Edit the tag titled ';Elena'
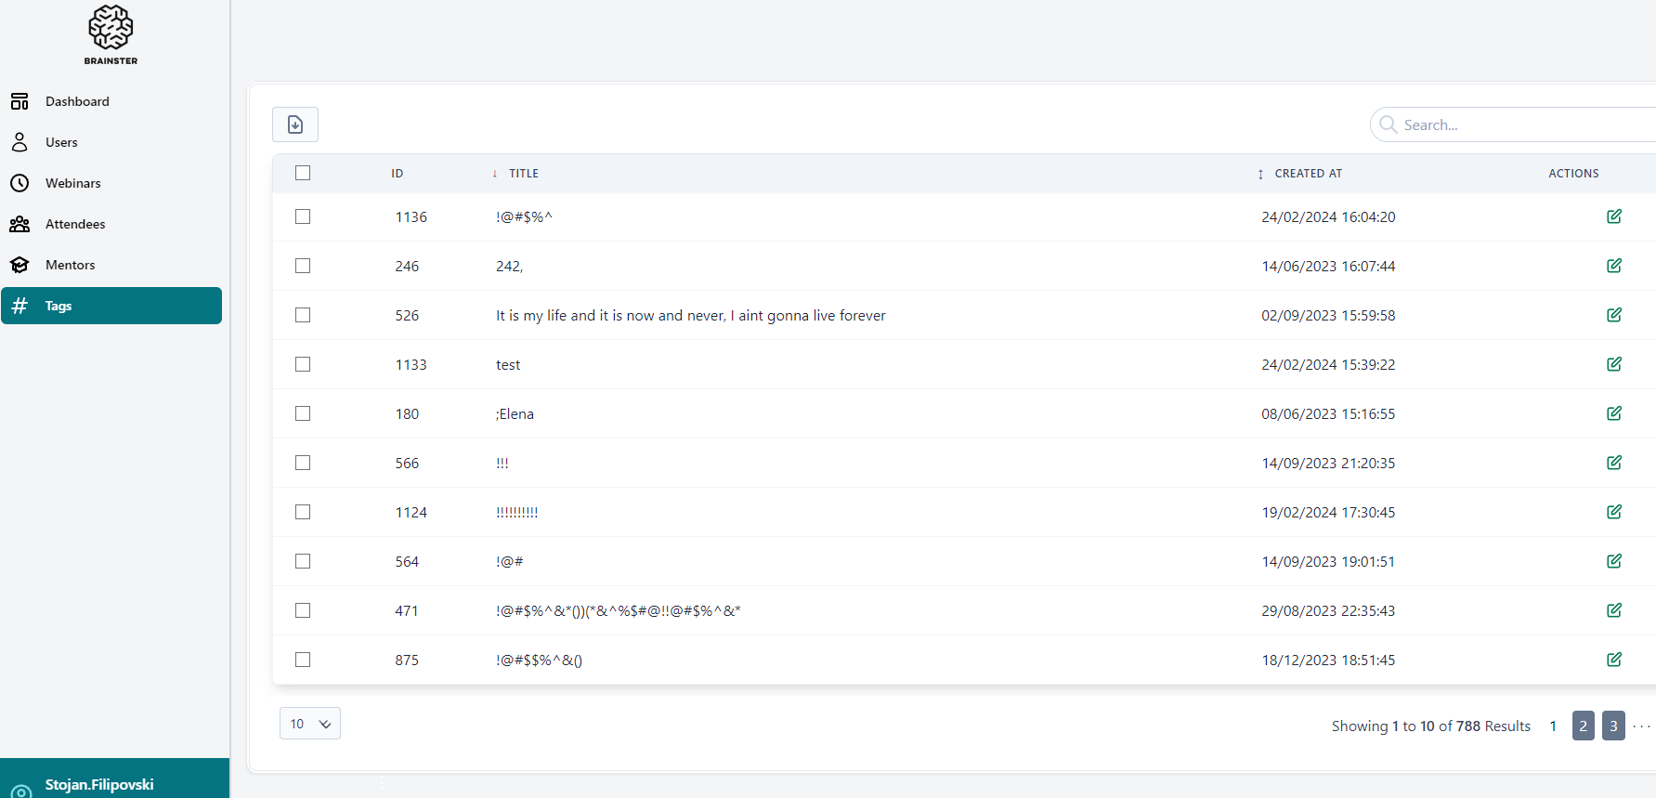1656x798 pixels. pos(1614,413)
